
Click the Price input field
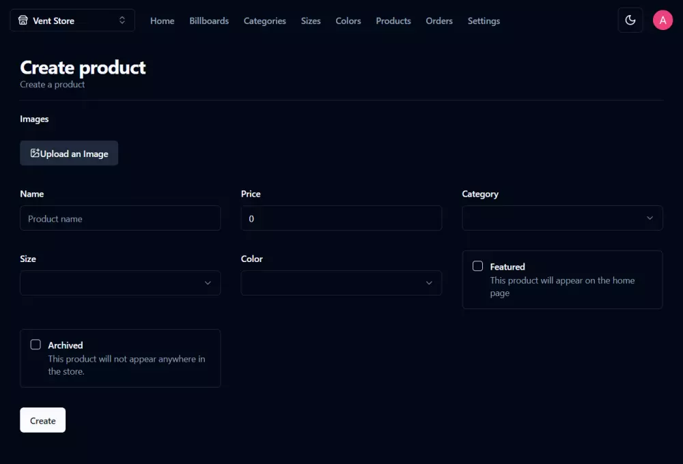(341, 218)
